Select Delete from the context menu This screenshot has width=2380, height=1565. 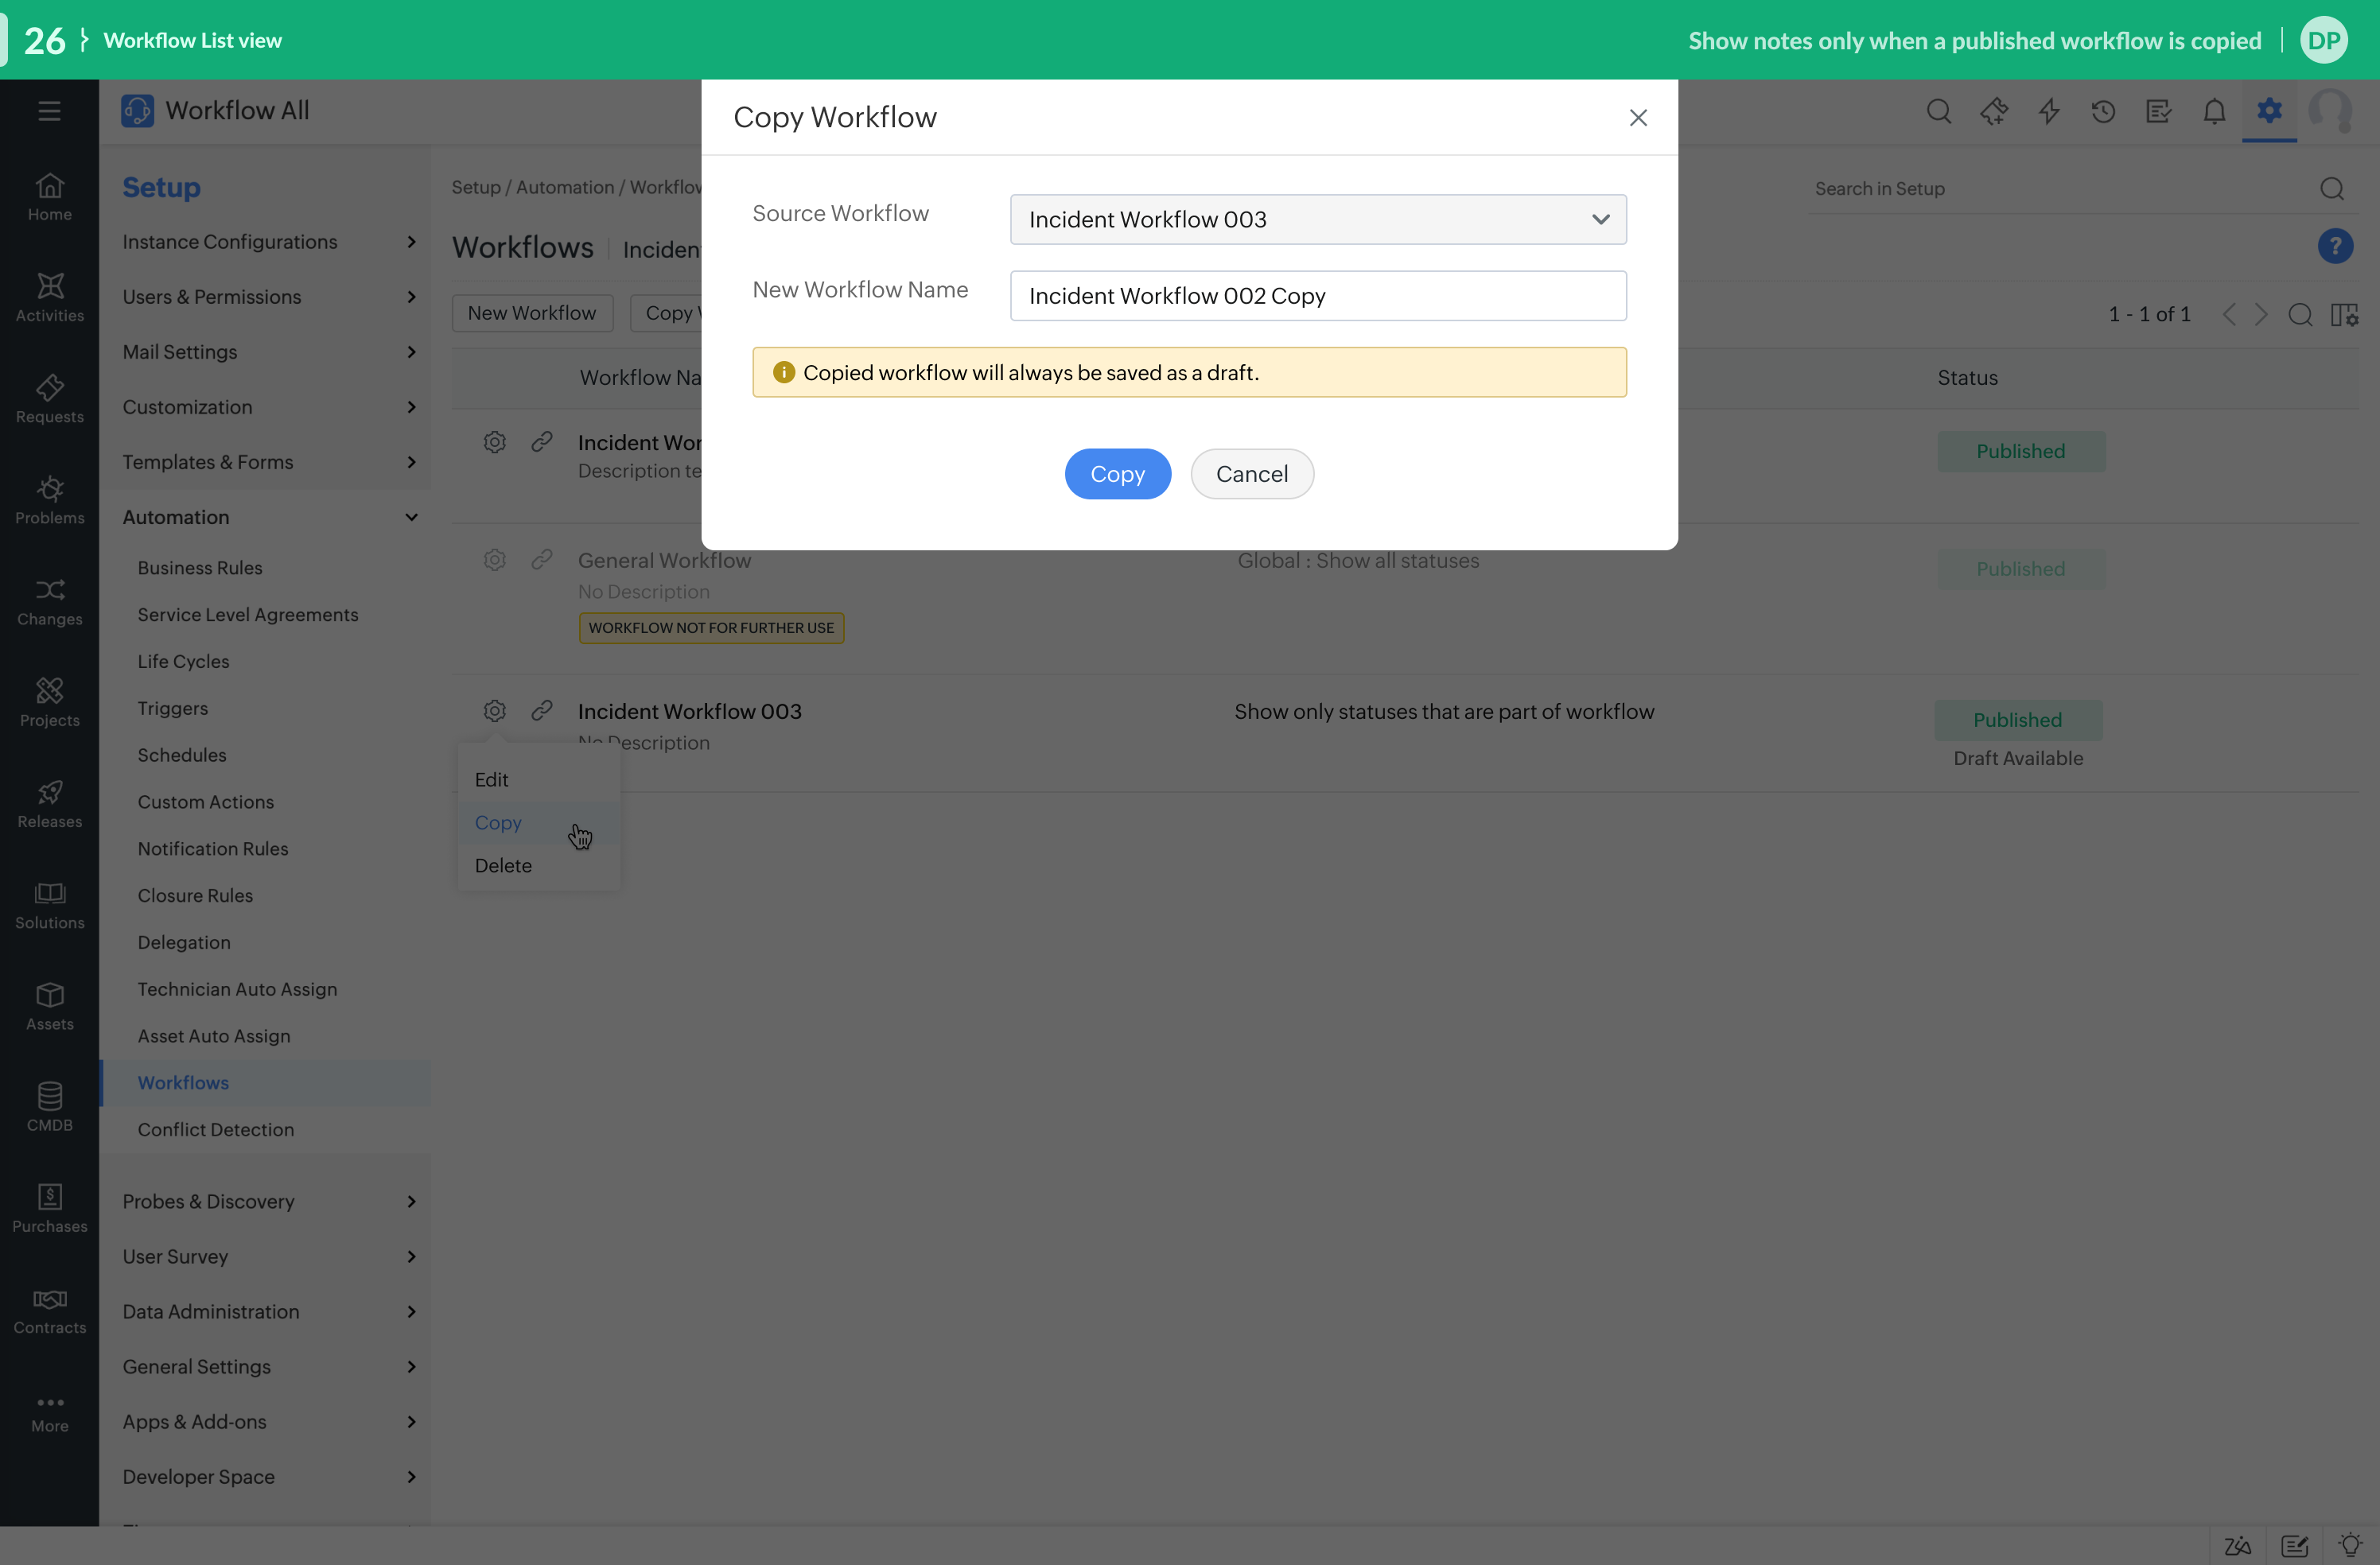click(x=503, y=865)
